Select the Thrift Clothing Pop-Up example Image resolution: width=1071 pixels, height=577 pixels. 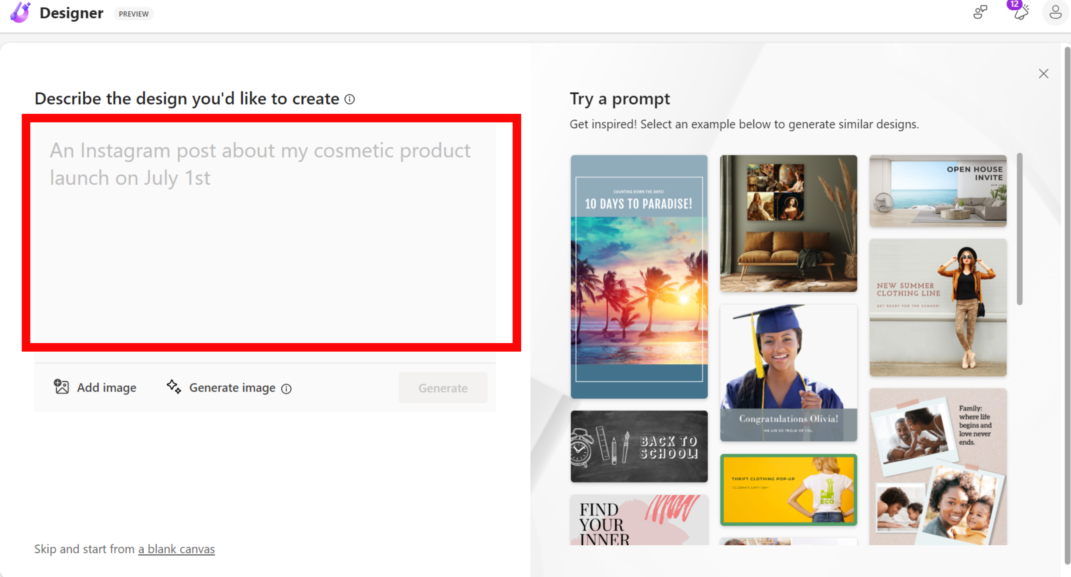tap(788, 490)
